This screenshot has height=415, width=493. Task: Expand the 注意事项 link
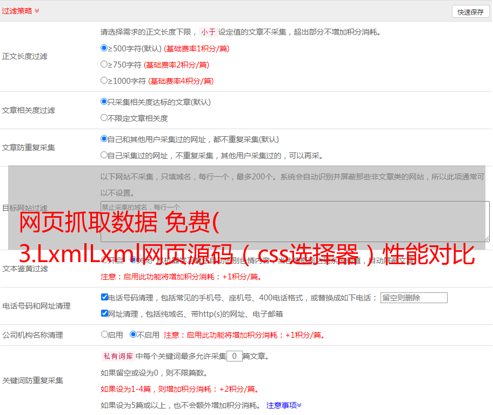coord(284,405)
